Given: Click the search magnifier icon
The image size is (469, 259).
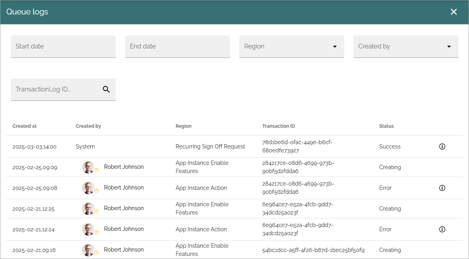Looking at the screenshot, I should [106, 89].
